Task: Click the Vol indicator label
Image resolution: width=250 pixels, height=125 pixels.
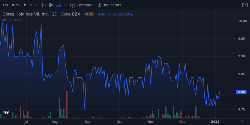Action: click(x=5, y=20)
